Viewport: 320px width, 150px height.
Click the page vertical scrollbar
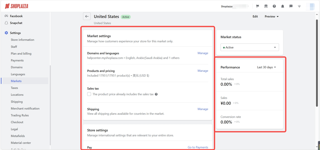(317, 62)
